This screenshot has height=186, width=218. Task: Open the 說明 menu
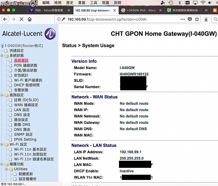tap(117, 3)
